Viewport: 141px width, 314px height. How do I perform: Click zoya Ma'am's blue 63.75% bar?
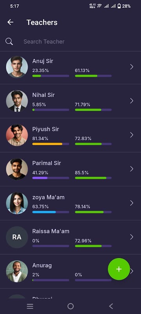(51, 212)
